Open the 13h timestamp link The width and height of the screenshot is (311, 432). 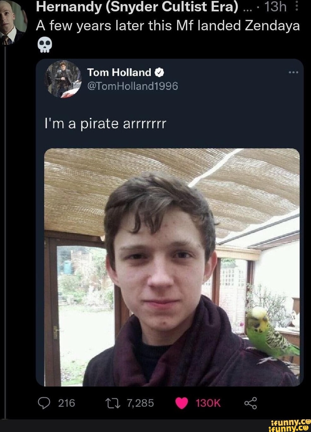tap(275, 6)
